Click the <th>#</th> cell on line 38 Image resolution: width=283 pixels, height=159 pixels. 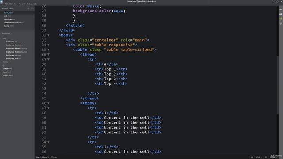106,64
